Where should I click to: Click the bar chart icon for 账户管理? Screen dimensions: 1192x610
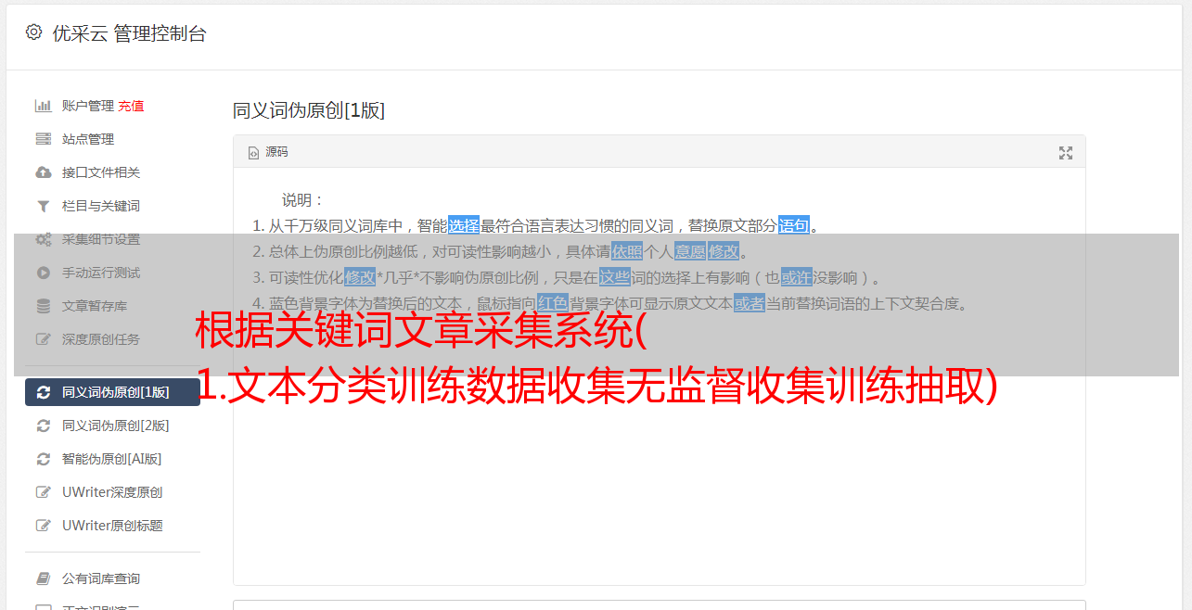click(x=43, y=106)
